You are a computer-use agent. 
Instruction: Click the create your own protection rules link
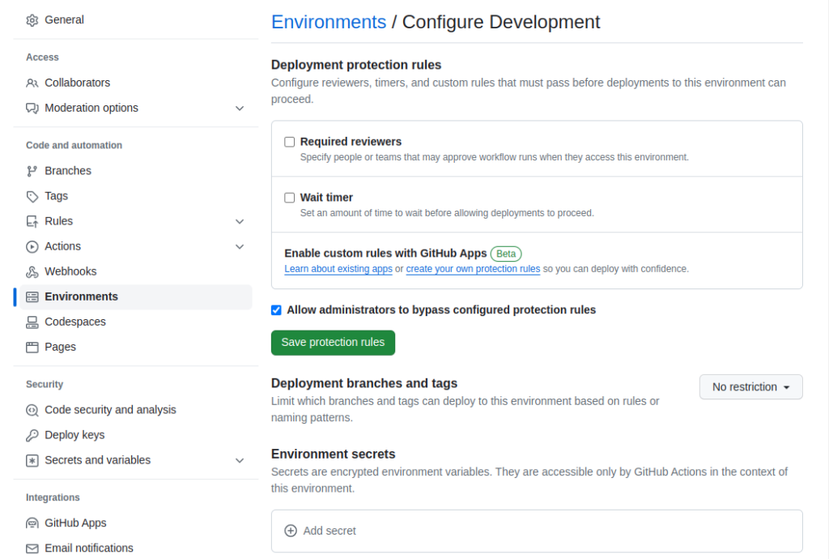point(473,268)
